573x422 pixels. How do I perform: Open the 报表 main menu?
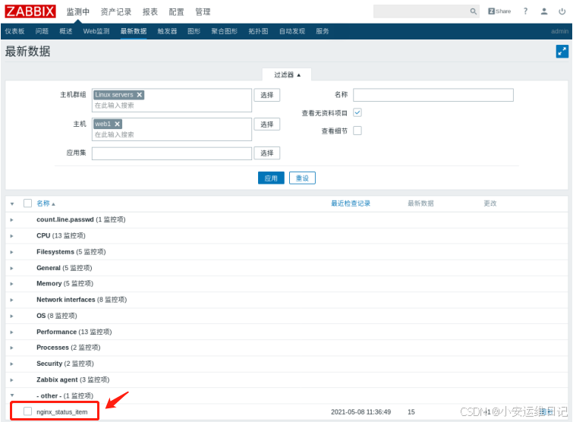150,11
